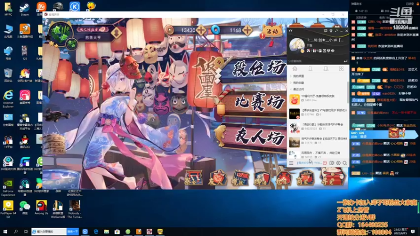Select the contacts tab in YY window
This screenshot has height=236, width=420.
[x=310, y=69]
